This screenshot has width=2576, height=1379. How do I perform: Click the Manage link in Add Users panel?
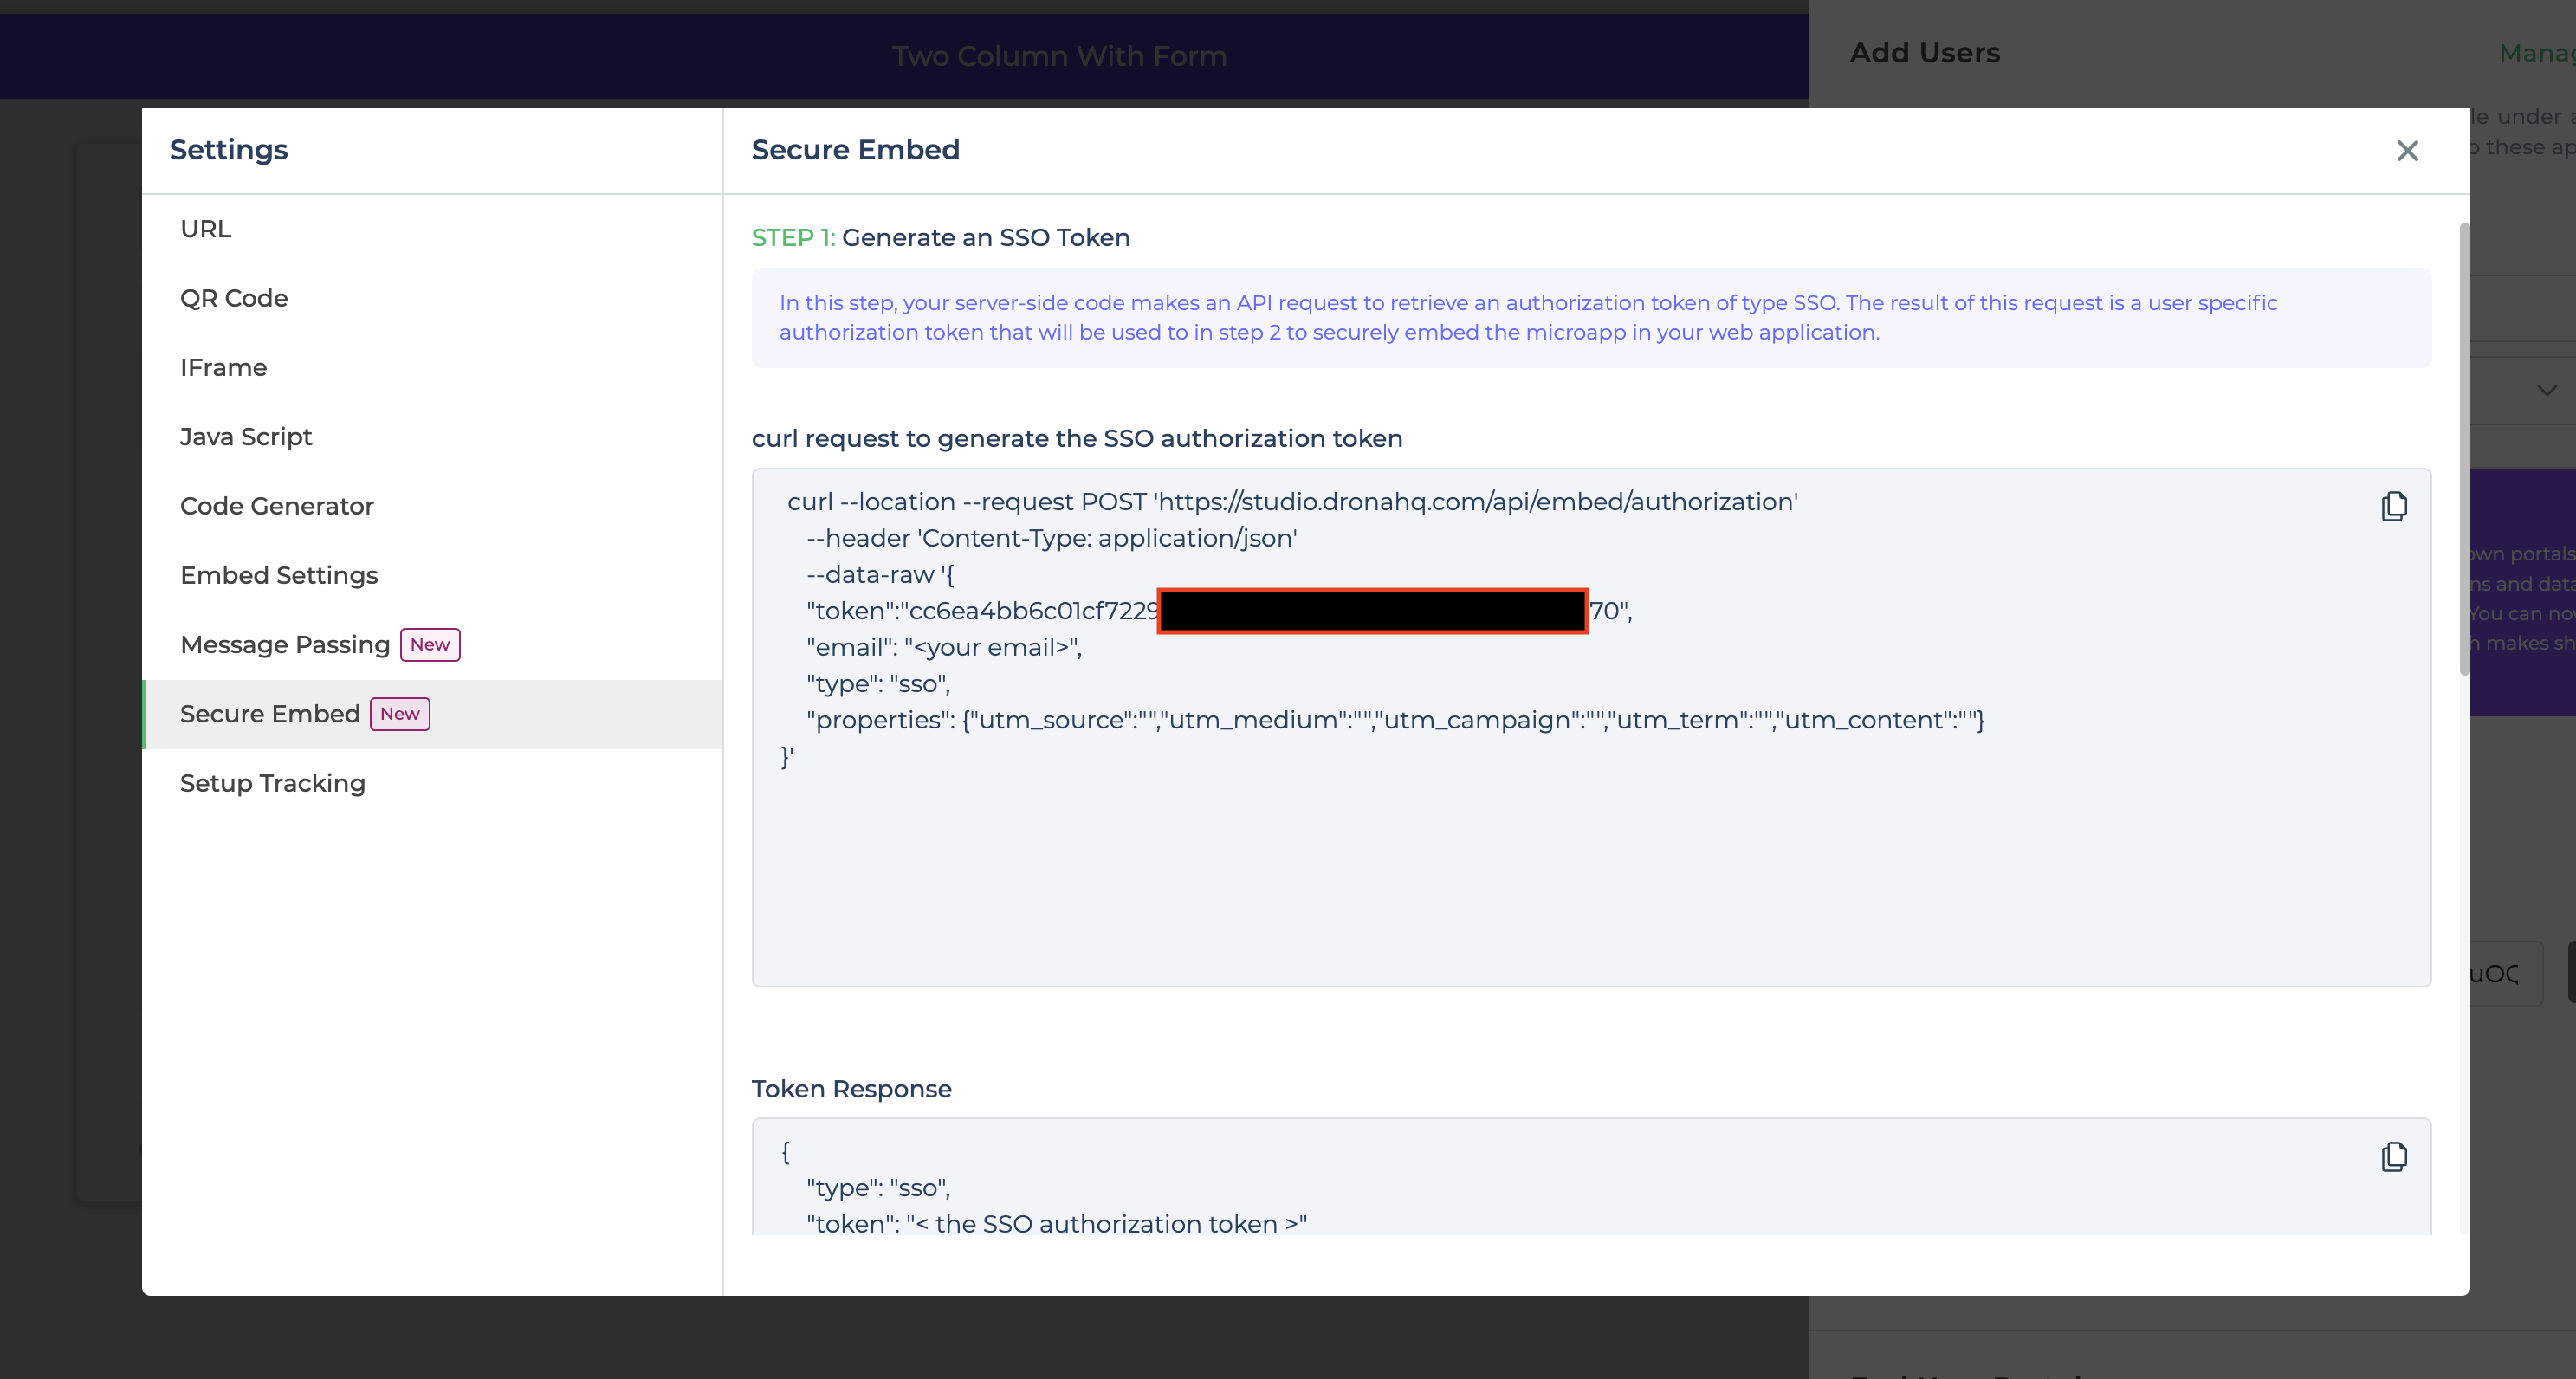click(x=2537, y=53)
